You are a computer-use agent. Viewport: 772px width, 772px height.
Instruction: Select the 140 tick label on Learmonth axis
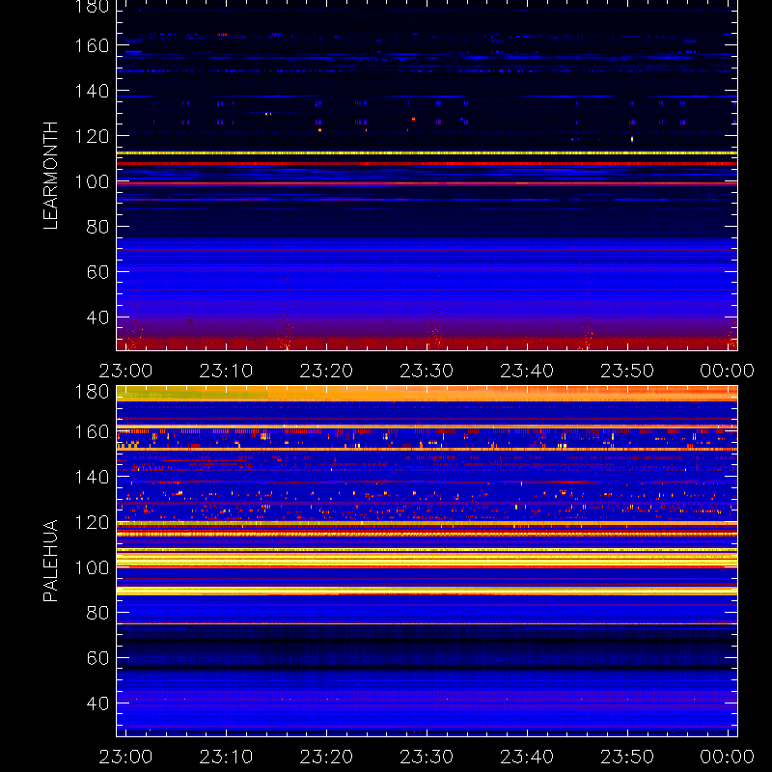[92, 91]
